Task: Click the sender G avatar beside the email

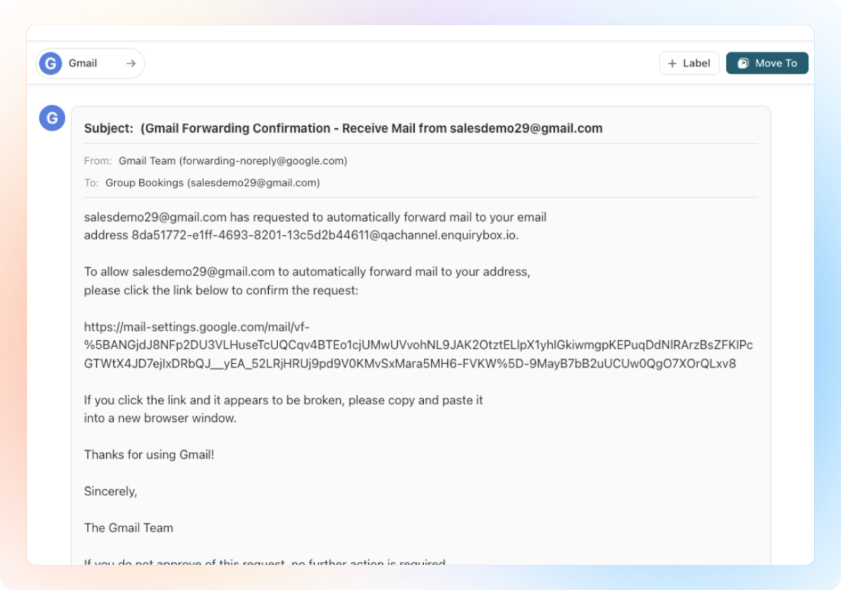Action: point(52,118)
